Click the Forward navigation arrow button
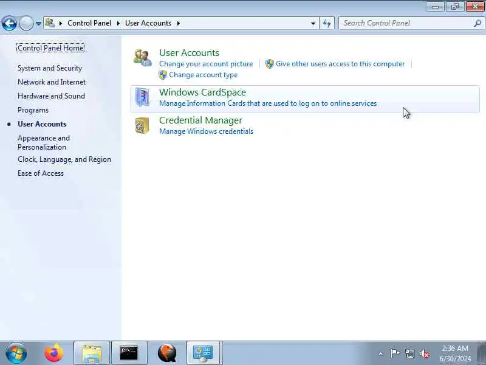 click(x=26, y=23)
